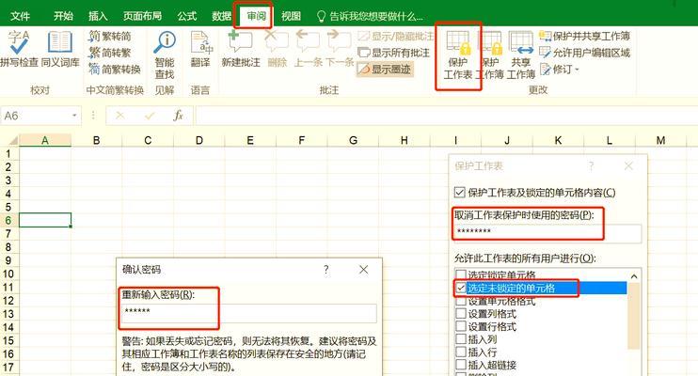Delete comment (删除) button
Screen dimensions: 698x376
pos(277,49)
